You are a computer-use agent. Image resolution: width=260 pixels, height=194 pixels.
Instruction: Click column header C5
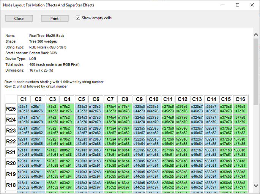(81, 99)
